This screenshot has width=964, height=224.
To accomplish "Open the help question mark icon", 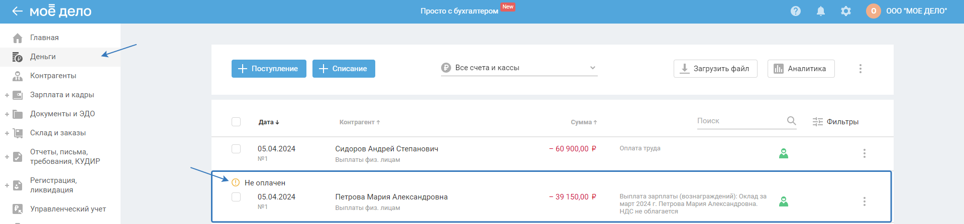I will pyautogui.click(x=795, y=11).
